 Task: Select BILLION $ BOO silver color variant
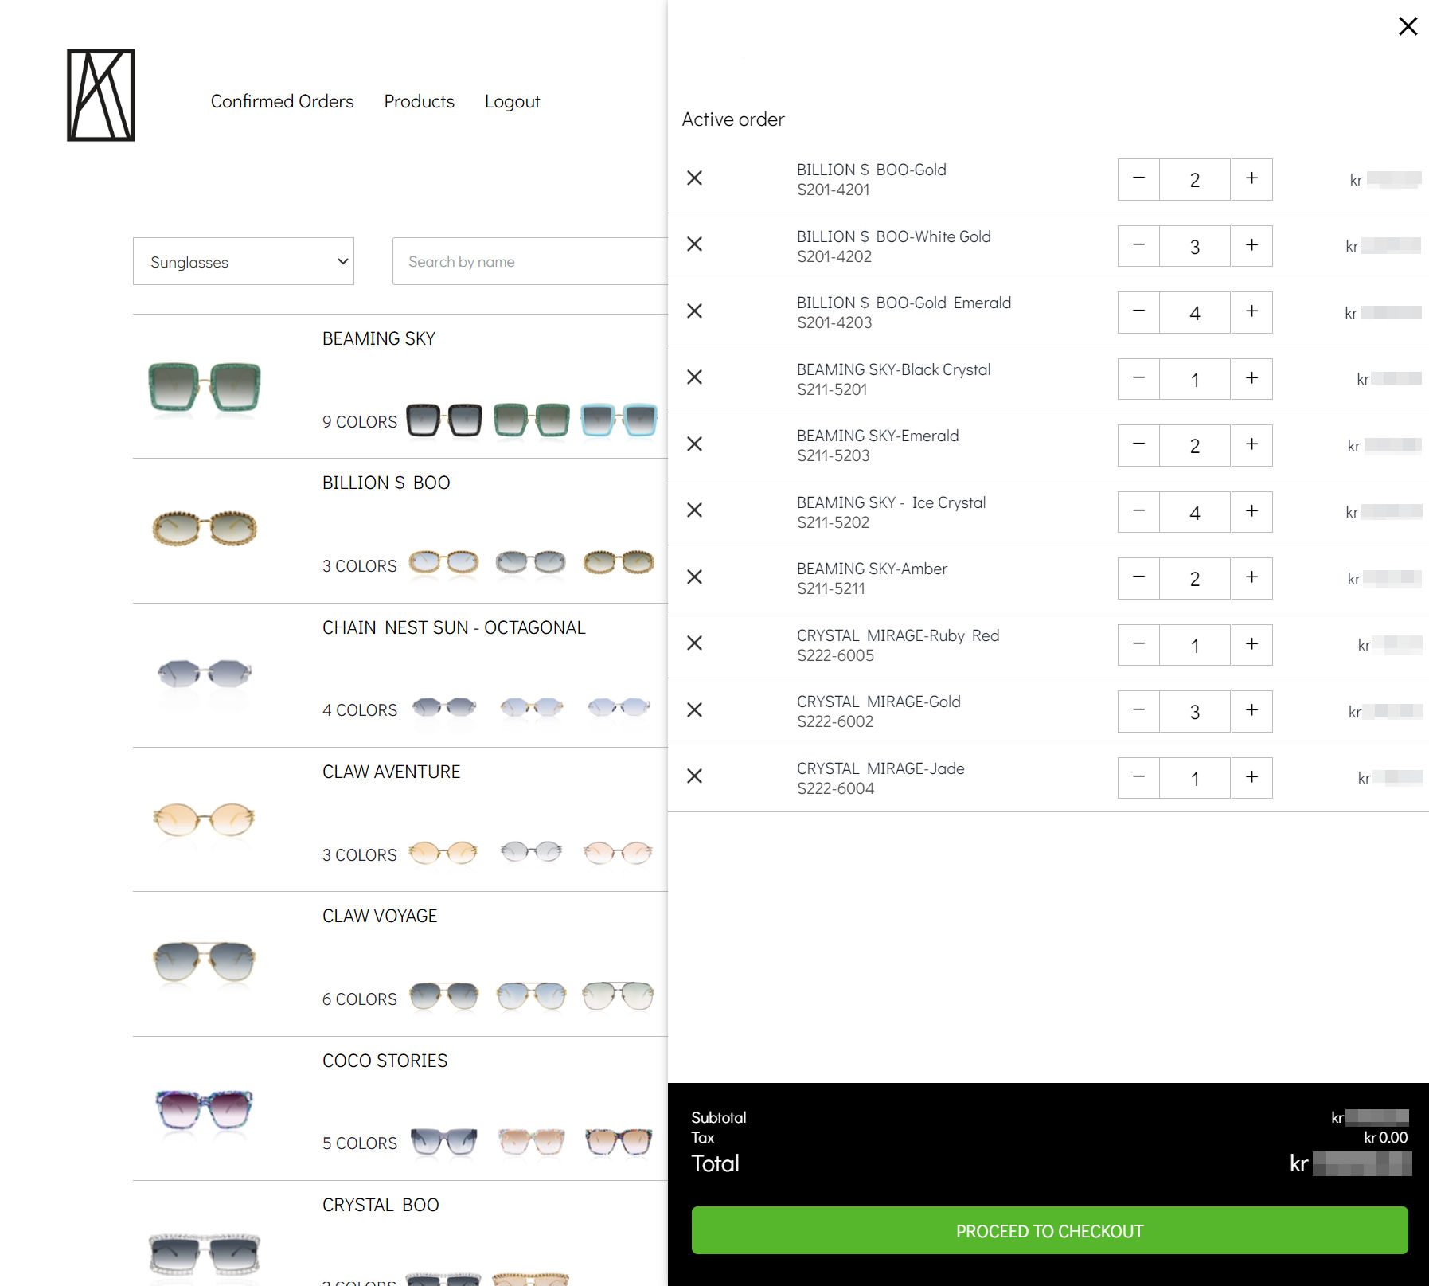[530, 563]
